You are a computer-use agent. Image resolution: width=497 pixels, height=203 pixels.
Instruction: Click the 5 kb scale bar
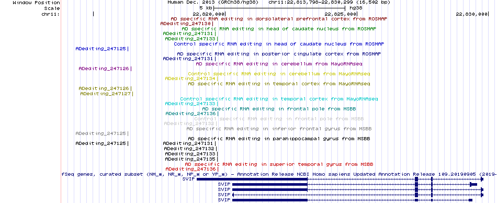(279, 8)
